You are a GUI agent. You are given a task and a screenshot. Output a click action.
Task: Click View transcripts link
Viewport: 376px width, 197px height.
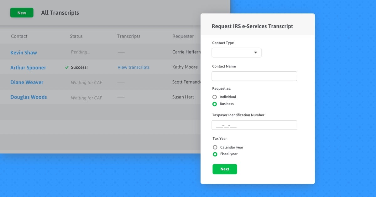click(x=133, y=67)
